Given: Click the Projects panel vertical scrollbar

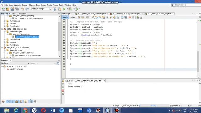Looking at the screenshot, I should coord(59,37).
